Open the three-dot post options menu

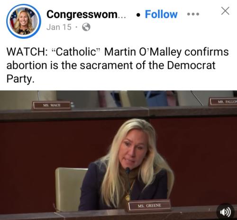pyautogui.click(x=193, y=14)
